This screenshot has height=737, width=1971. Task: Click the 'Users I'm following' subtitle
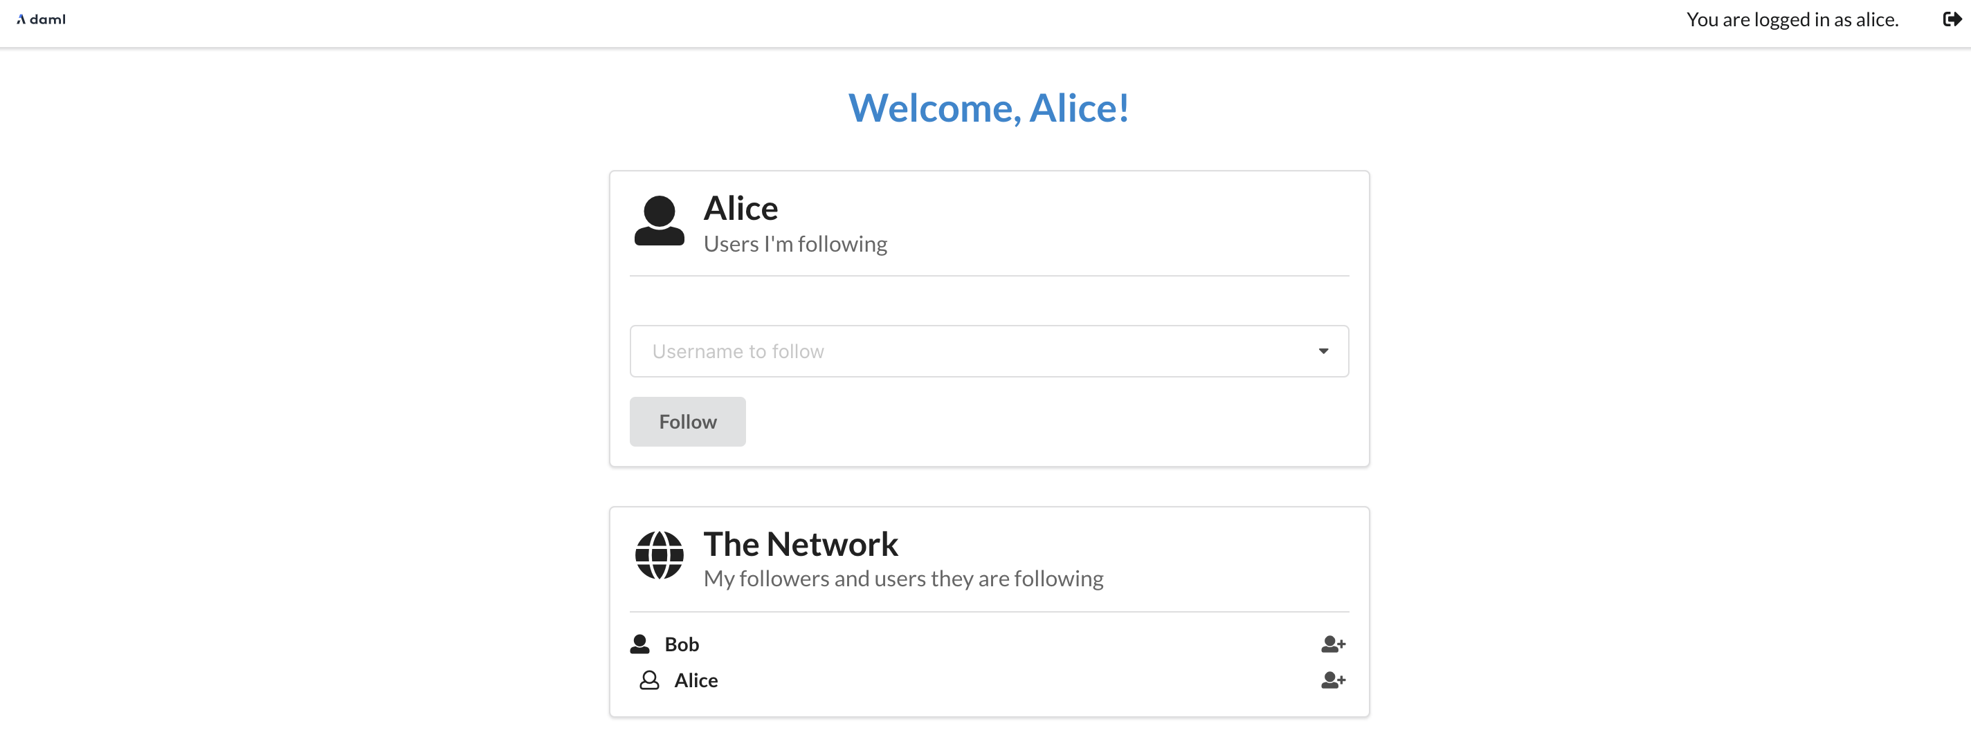point(796,243)
